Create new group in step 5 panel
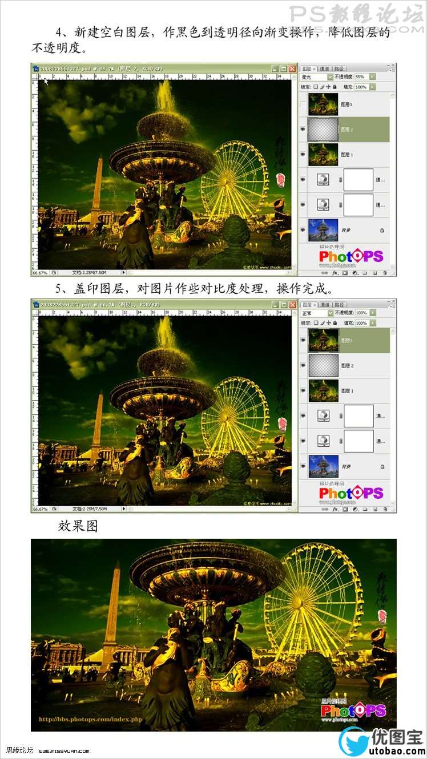Viewport: 427px width, 759px height. pyautogui.click(x=364, y=508)
